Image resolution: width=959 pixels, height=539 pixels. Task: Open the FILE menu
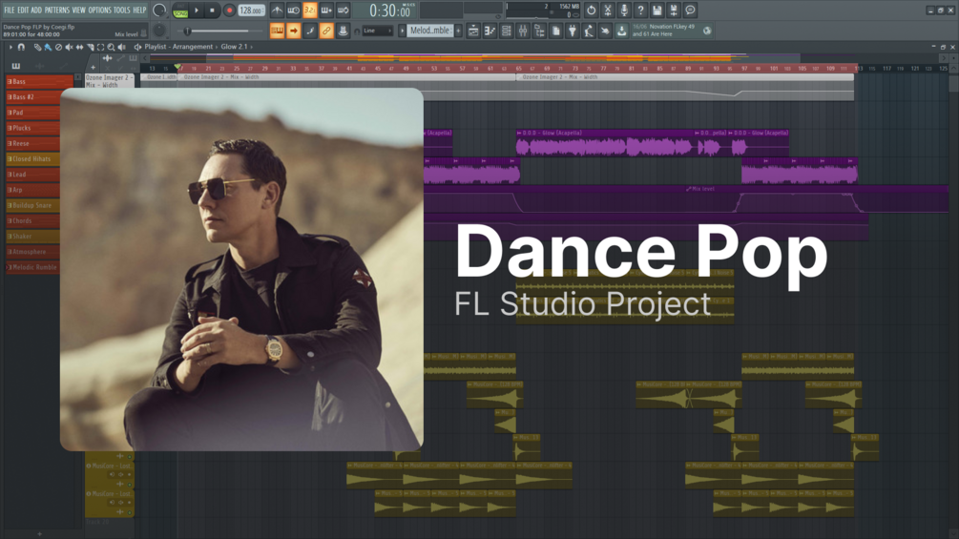[x=10, y=10]
